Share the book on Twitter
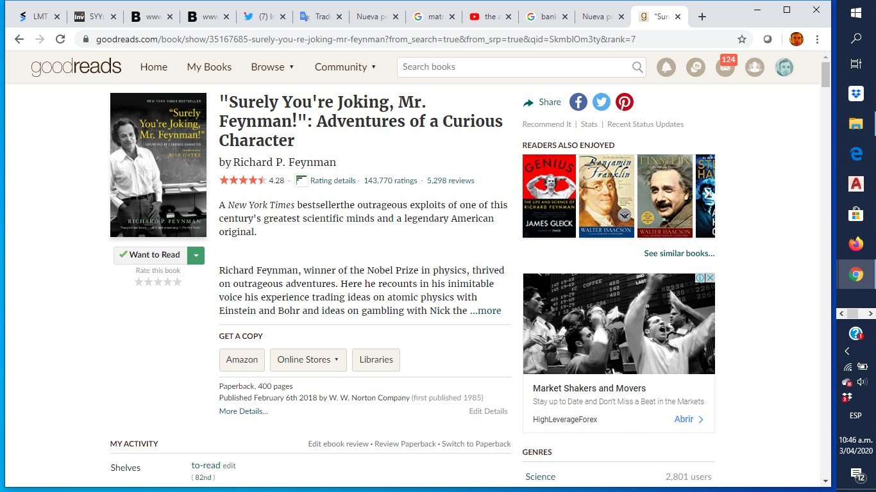This screenshot has height=492, width=876. (x=602, y=102)
